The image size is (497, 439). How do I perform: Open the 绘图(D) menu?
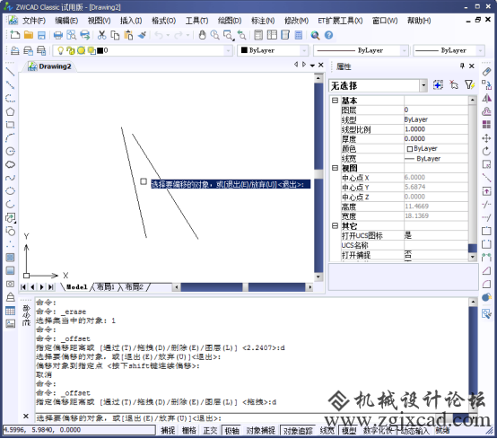[230, 21]
